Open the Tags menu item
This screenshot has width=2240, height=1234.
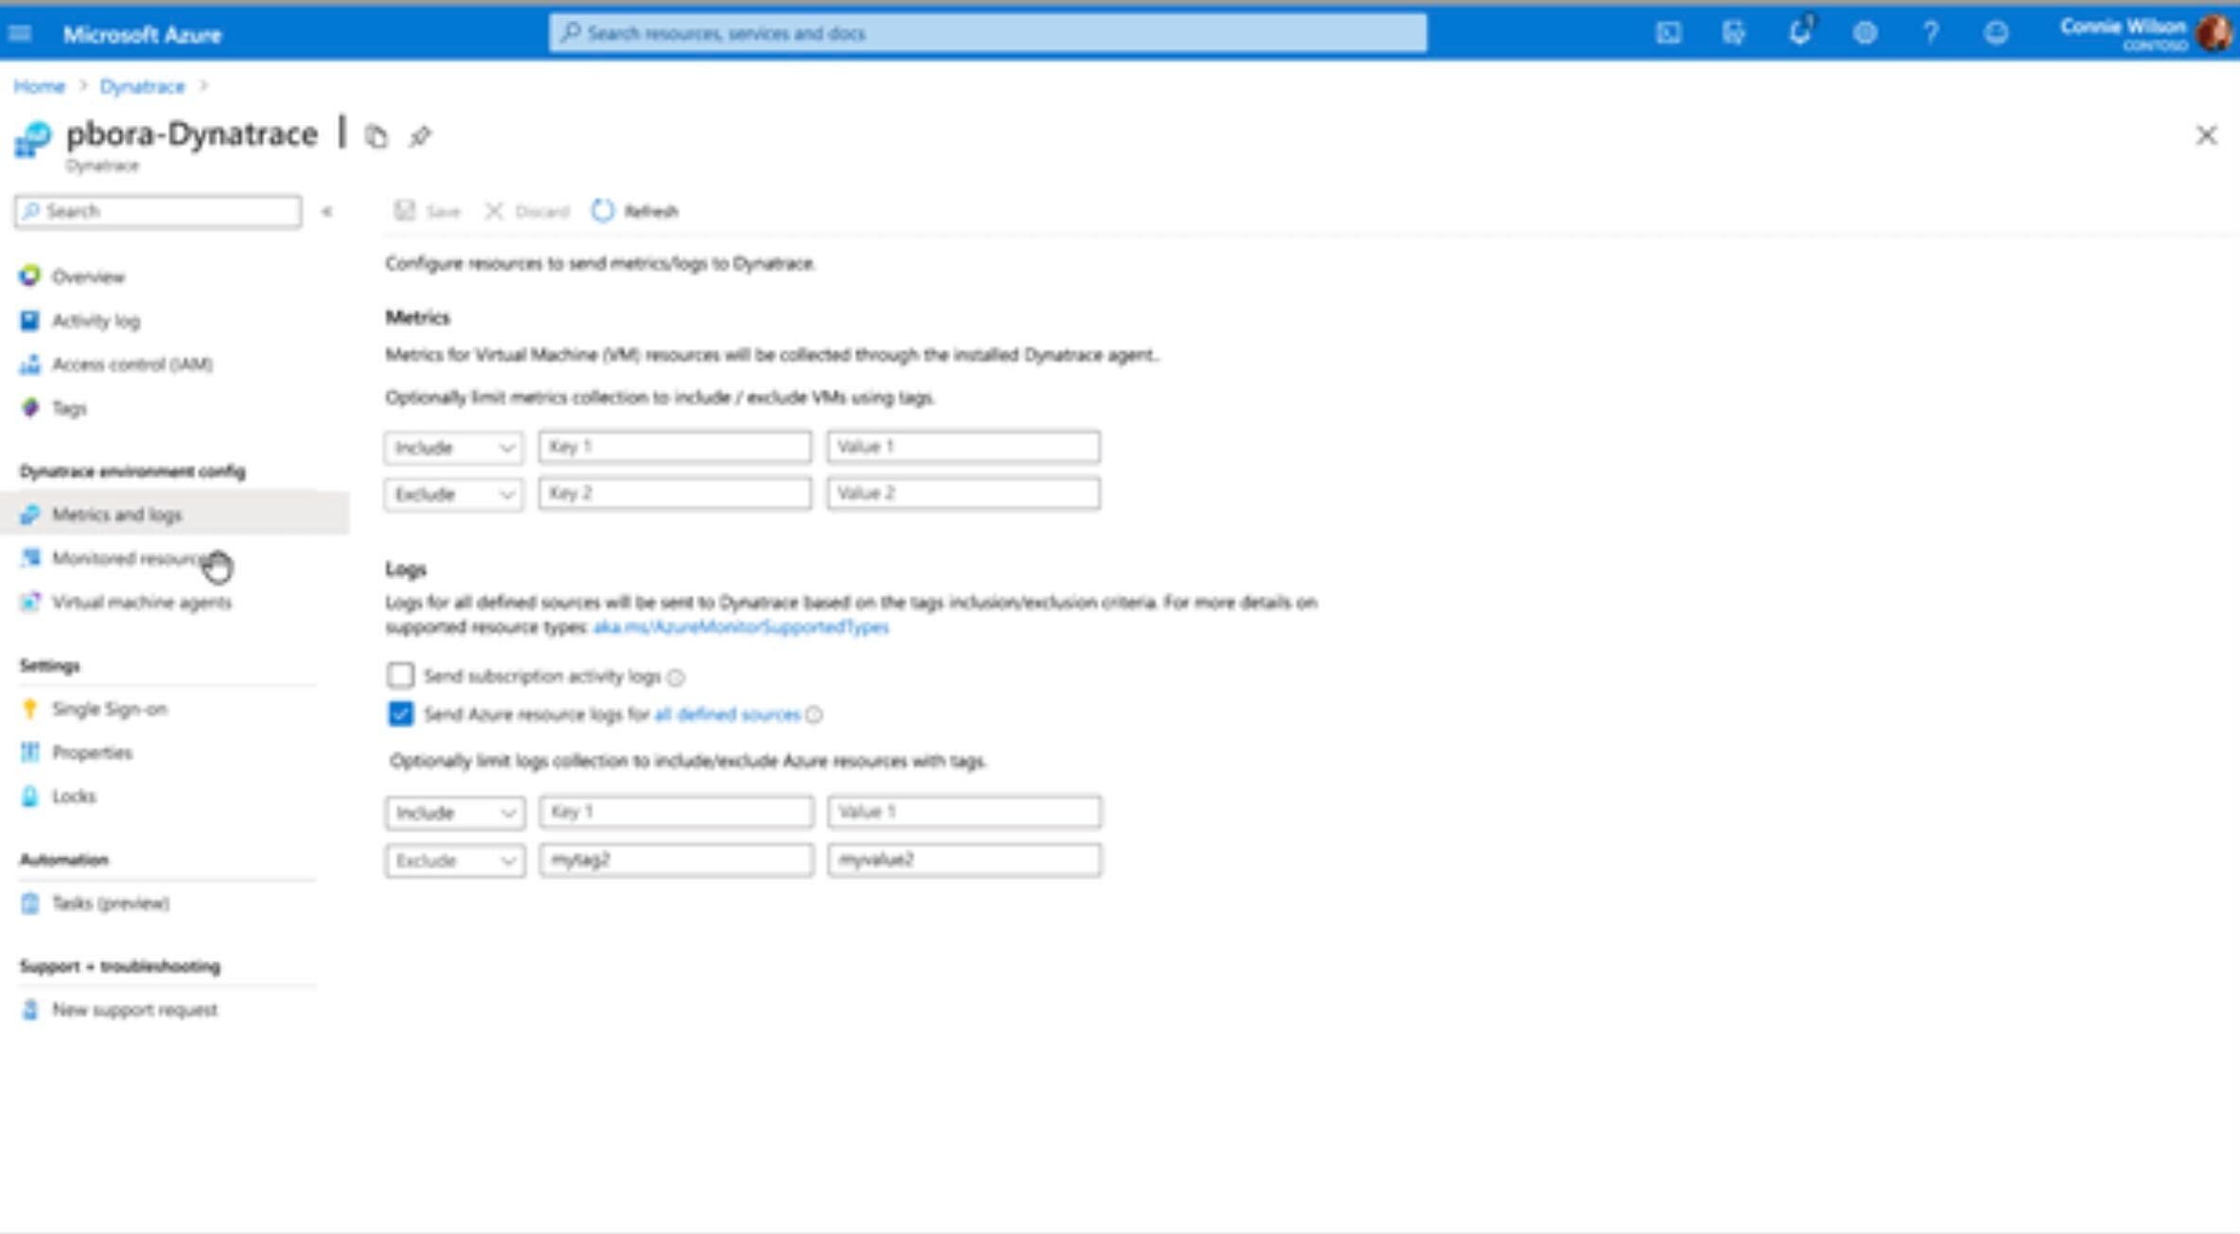pos(69,408)
